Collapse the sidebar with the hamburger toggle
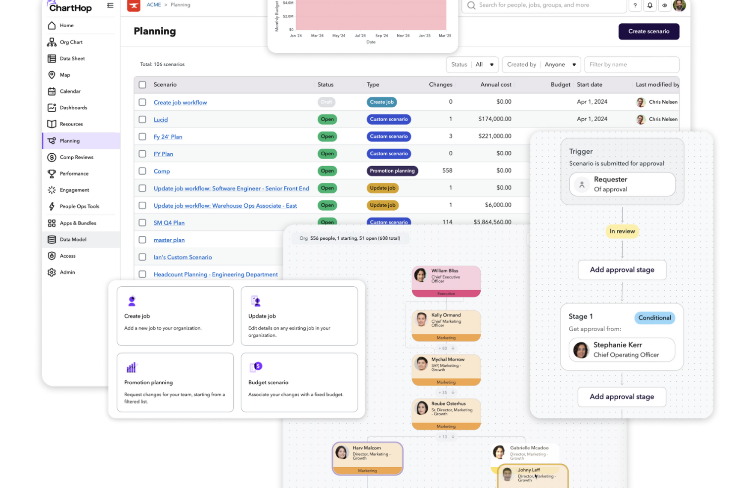Viewport: 732px width, 488px height. pos(110,5)
